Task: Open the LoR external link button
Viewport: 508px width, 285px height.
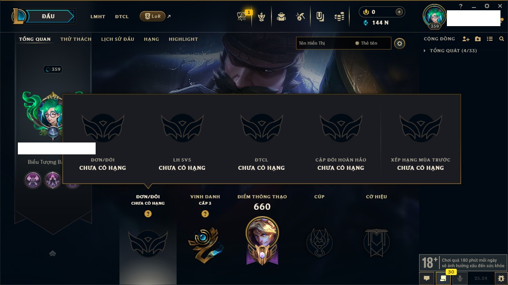Action: click(153, 16)
